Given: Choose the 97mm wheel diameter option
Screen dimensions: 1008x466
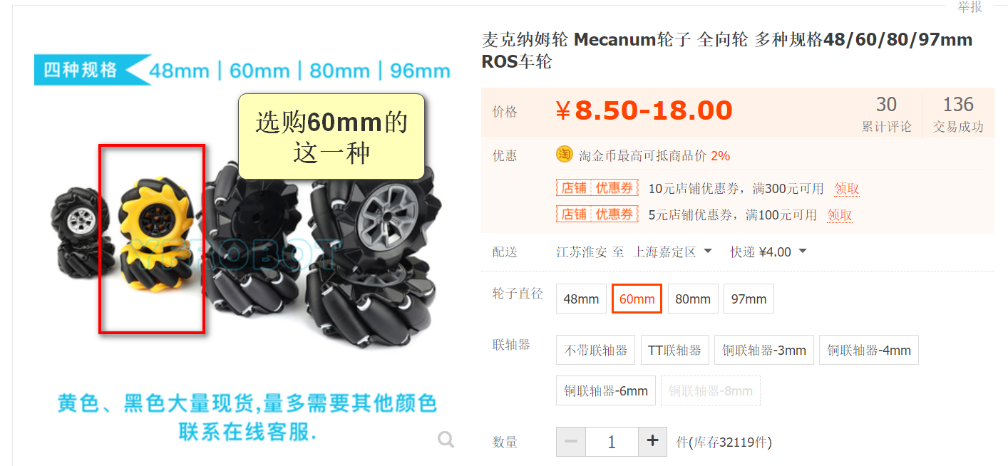Looking at the screenshot, I should (749, 299).
